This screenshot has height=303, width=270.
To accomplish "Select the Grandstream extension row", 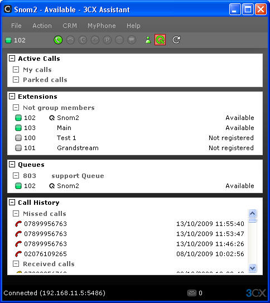I will (x=135, y=148).
